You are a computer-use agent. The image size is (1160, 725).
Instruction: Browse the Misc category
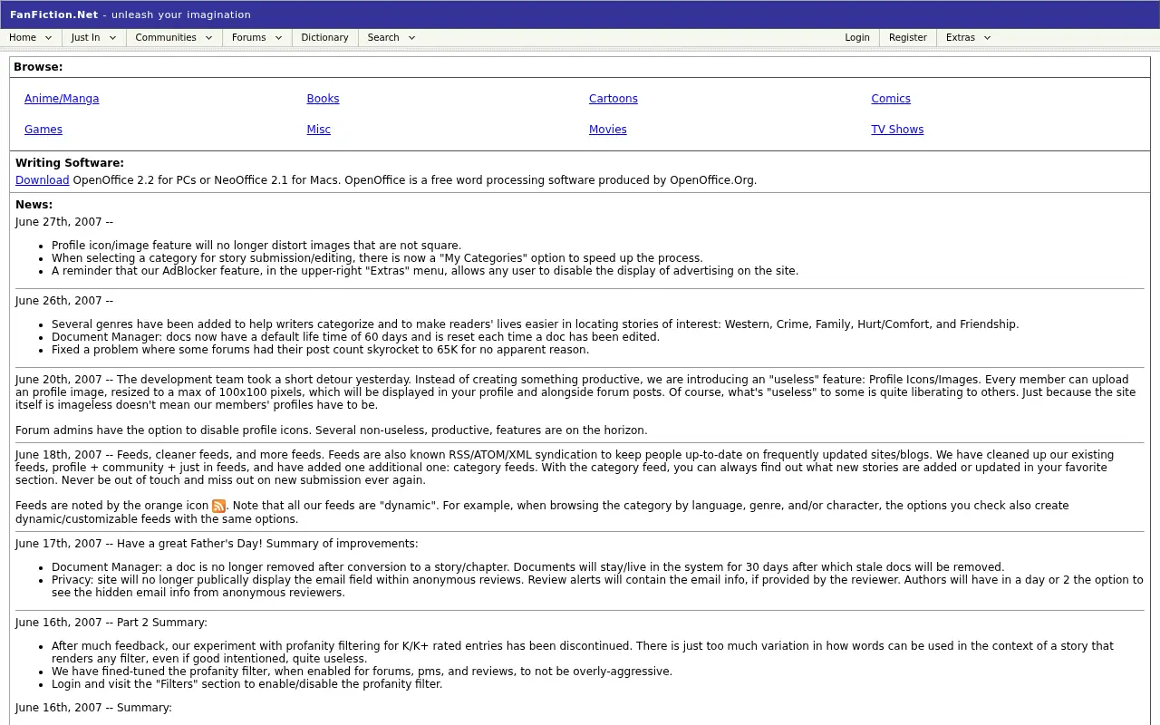[318, 130]
